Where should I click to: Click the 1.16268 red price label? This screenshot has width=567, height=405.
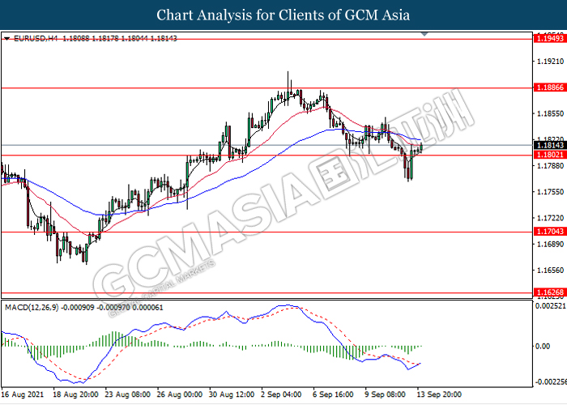pyautogui.click(x=550, y=292)
